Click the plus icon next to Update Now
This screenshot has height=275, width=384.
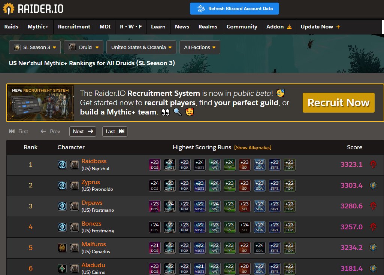coord(338,27)
